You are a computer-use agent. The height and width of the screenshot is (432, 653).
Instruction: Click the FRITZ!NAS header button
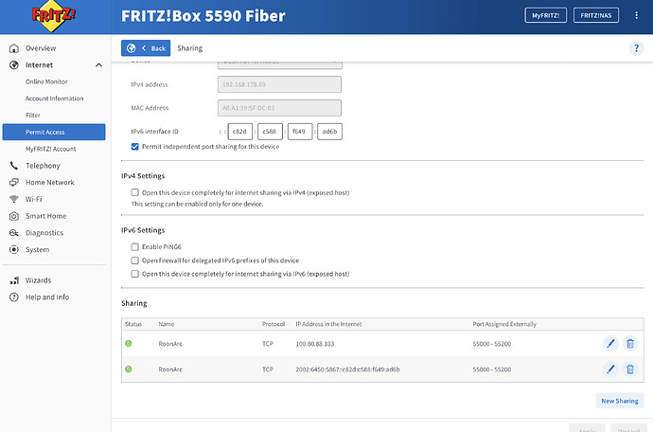(596, 15)
